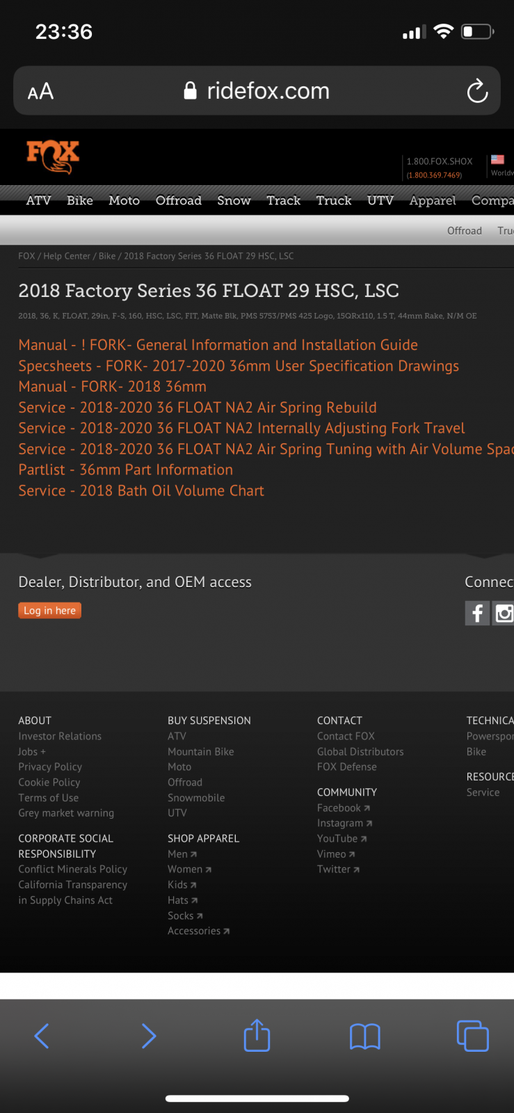Open the Bike navigation menu
The width and height of the screenshot is (514, 1113).
click(80, 200)
